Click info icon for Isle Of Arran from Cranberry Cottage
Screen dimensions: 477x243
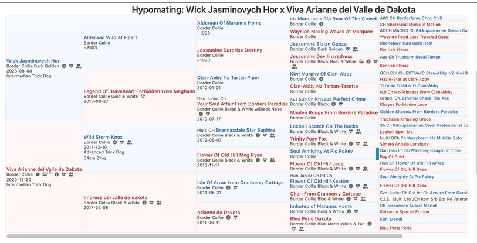(228, 188)
